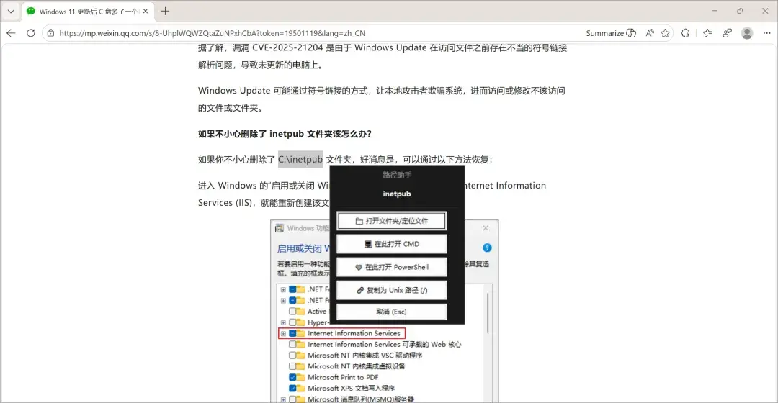This screenshot has width=778, height=403.
Task: Toggle Microsoft NT 内核集成 VSC 驱动程序 checkbox
Action: tap(292, 355)
